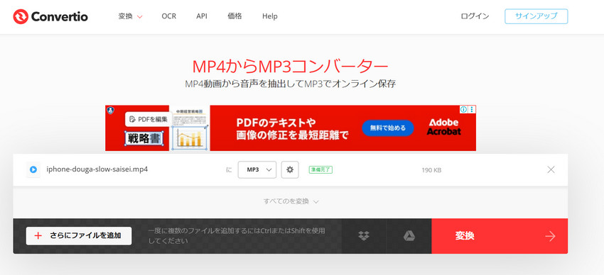Play the iphone-douga-slow-saisei.mp4 preview icon
Image resolution: width=604 pixels, height=275 pixels.
pyautogui.click(x=33, y=169)
